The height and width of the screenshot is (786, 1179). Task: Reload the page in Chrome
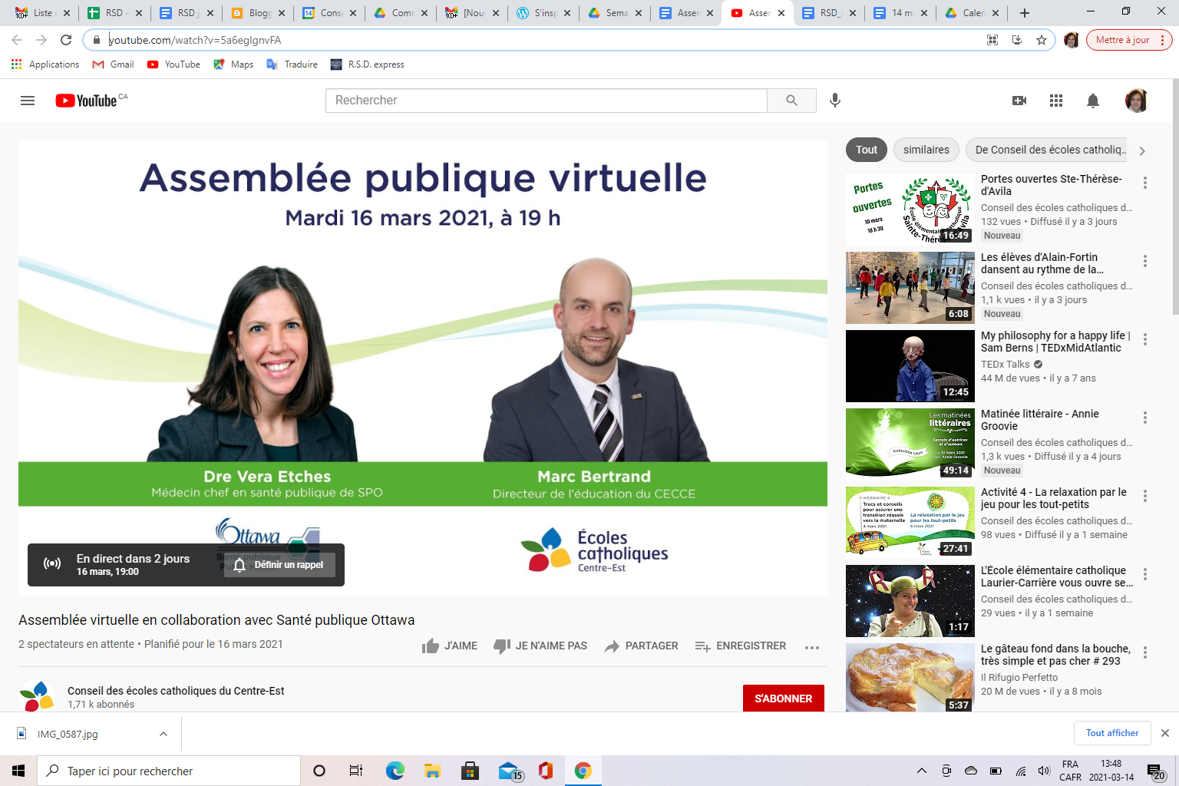(x=66, y=40)
